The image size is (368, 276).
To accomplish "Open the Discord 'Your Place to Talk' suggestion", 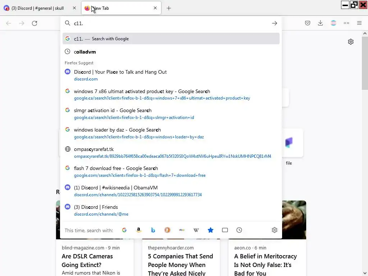I will tap(171, 75).
